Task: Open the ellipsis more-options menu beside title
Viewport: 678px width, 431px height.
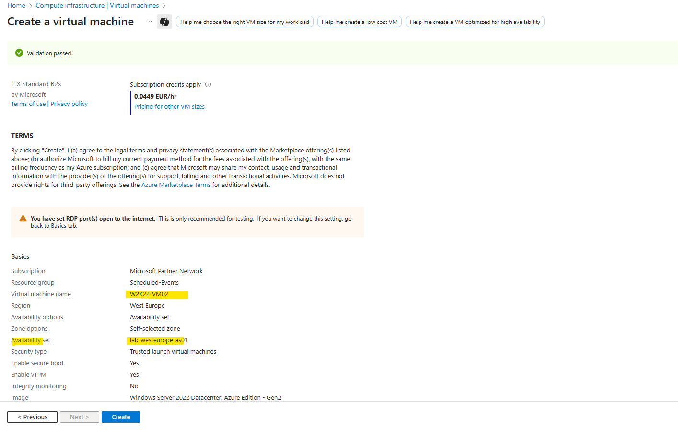Action: pyautogui.click(x=149, y=22)
